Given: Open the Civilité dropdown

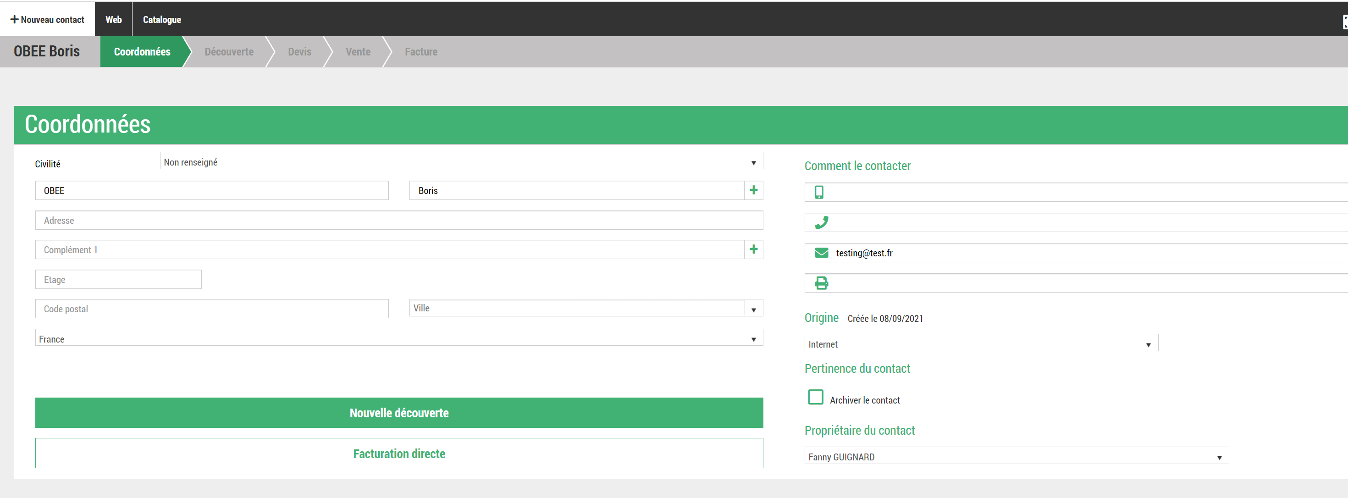Looking at the screenshot, I should [460, 161].
